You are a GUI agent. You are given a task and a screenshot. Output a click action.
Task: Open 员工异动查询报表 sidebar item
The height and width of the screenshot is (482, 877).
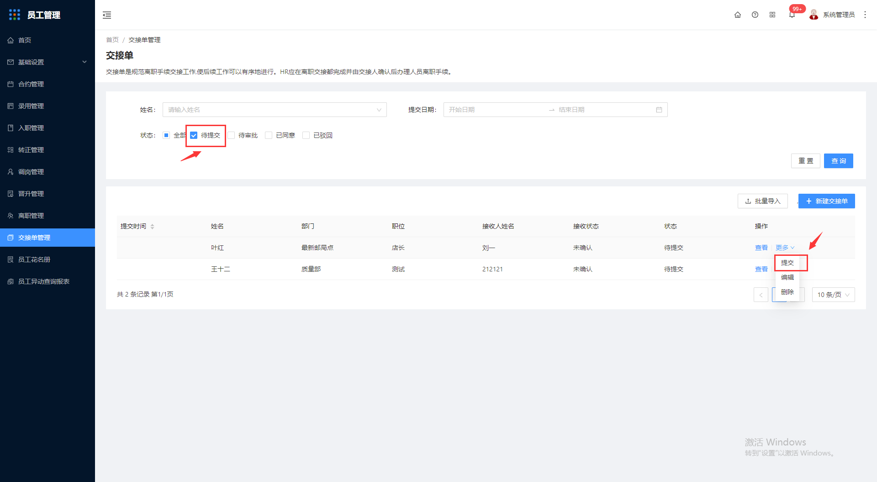(48, 281)
